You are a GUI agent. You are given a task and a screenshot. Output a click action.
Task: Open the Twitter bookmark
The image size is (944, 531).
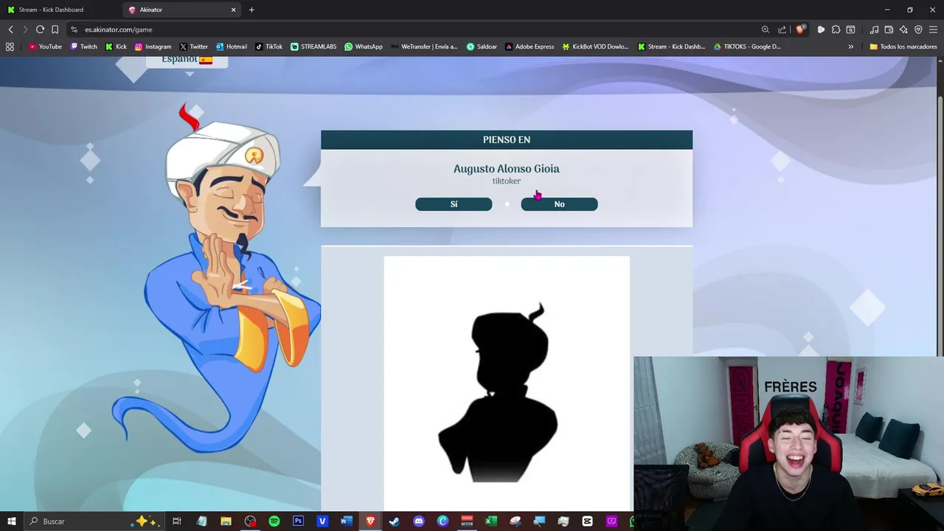click(x=194, y=46)
